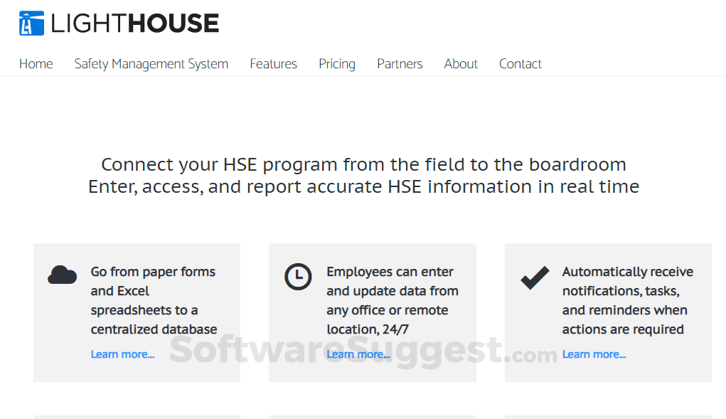The height and width of the screenshot is (419, 726).
Task: Click the employees data entry card
Action: tap(372, 312)
